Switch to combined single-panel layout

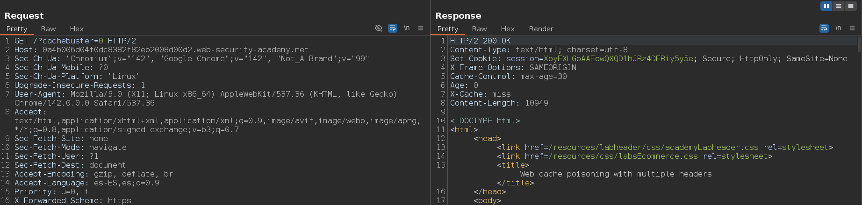pyautogui.click(x=851, y=6)
